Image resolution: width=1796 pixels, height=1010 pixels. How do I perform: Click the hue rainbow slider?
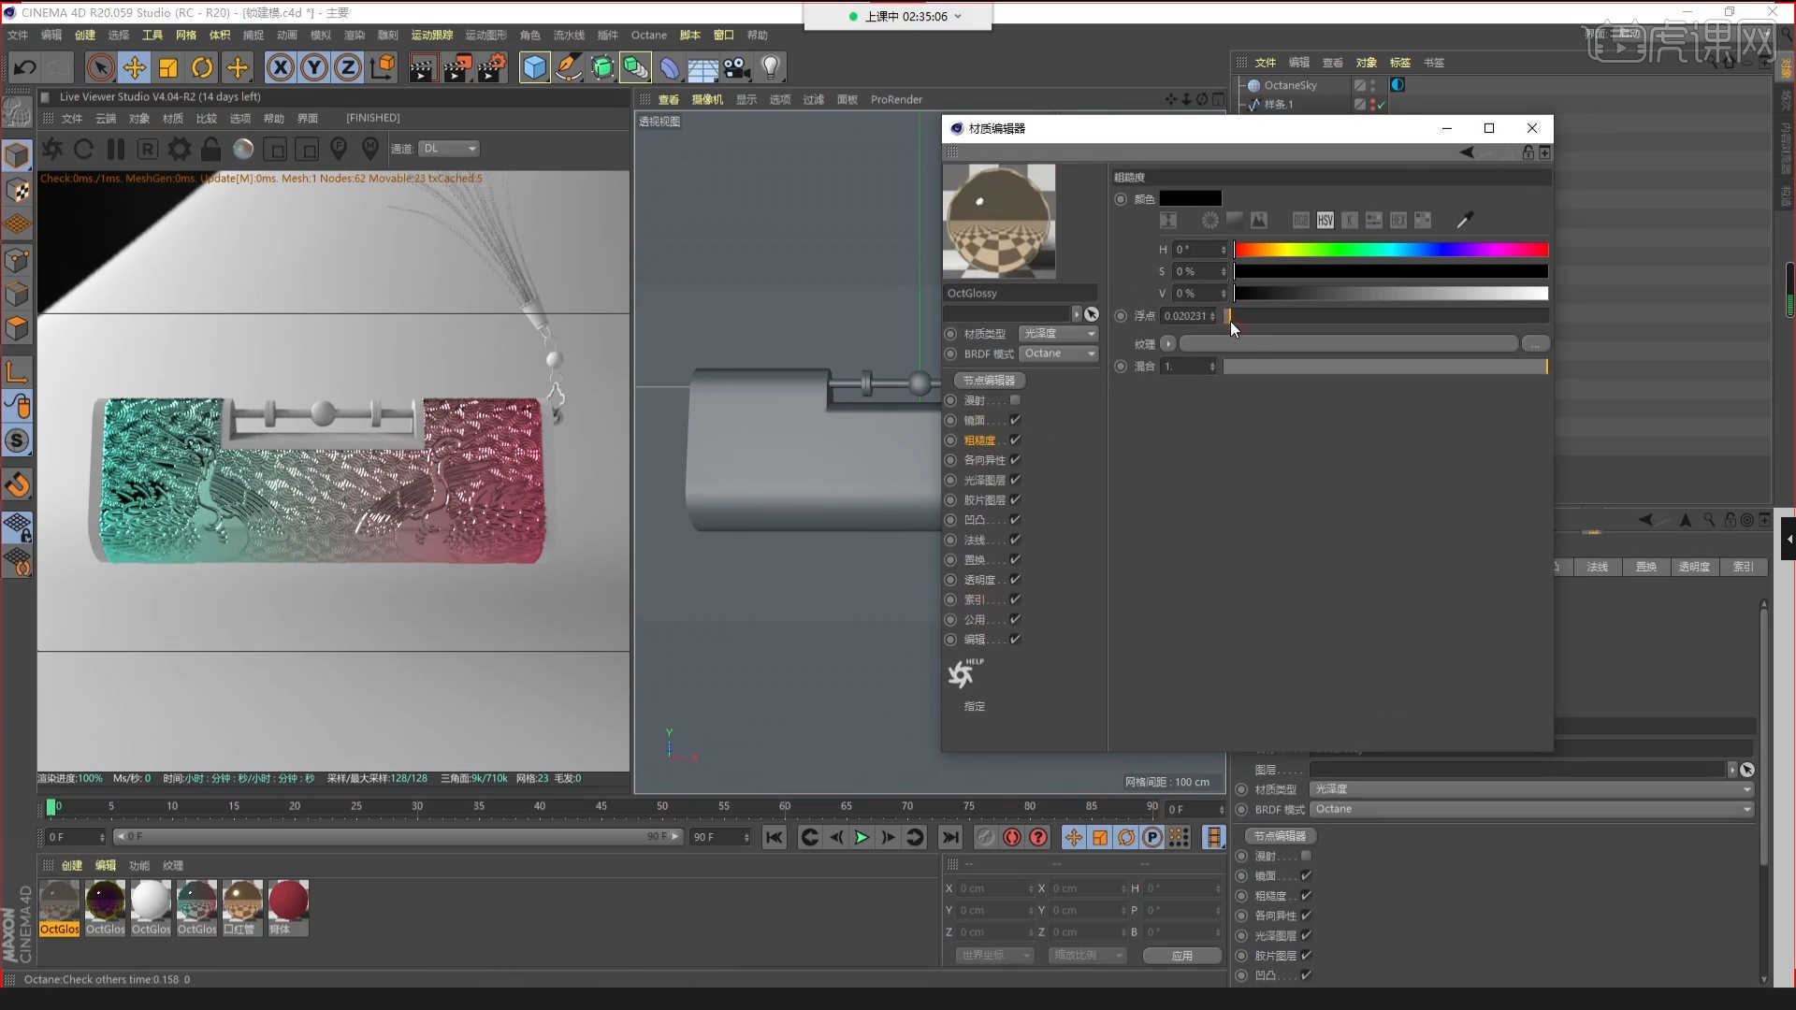[x=1391, y=250]
